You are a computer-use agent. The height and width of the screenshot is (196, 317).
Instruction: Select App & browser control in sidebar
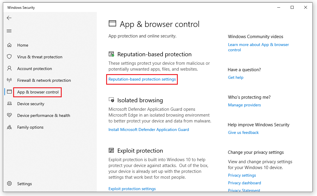tap(37, 92)
